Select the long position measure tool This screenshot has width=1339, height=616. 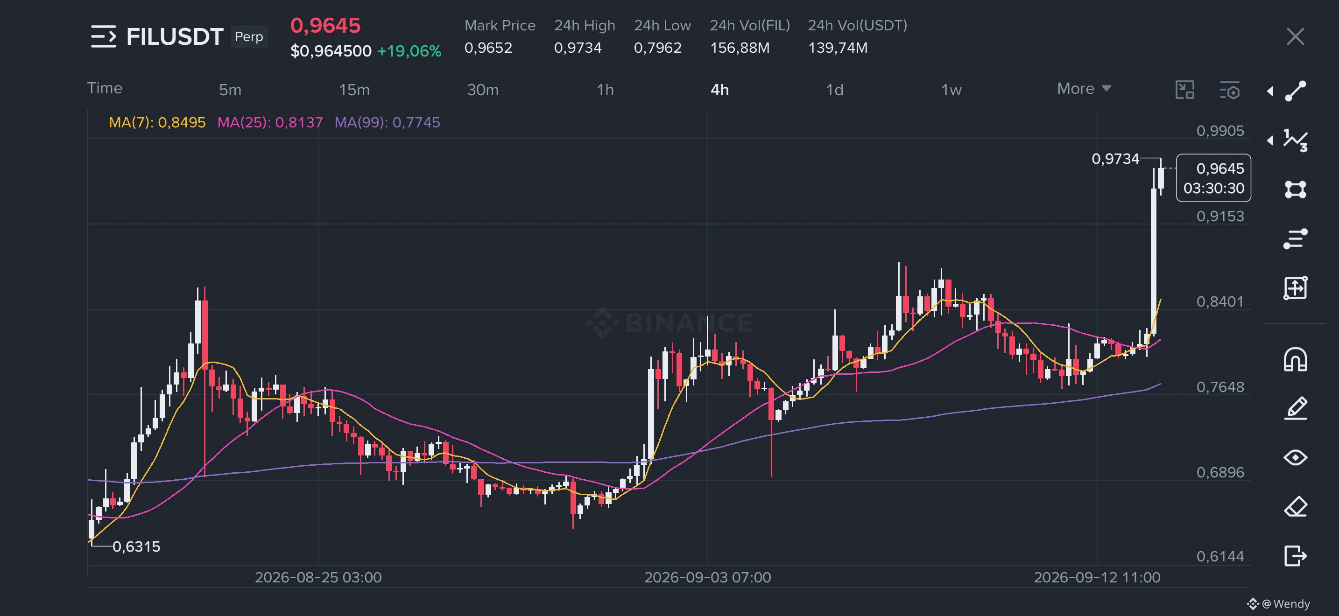coord(1295,288)
